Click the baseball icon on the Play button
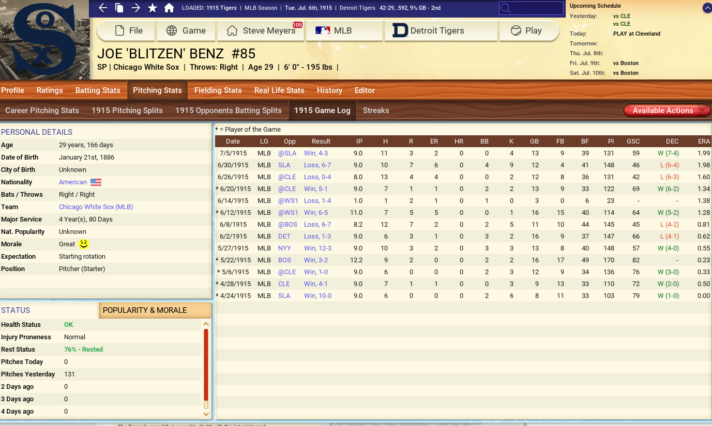The width and height of the screenshot is (712, 426). pyautogui.click(x=516, y=31)
